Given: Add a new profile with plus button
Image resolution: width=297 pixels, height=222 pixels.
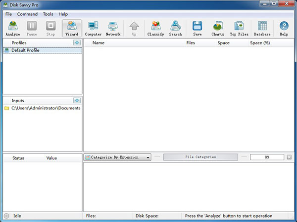Looking at the screenshot, I should click(77, 43).
